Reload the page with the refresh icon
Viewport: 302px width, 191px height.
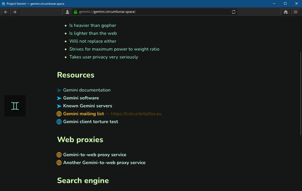tap(234, 12)
